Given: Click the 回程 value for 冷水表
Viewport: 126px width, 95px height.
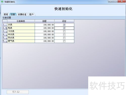Looking at the screenshot, I should click(x=45, y=31).
